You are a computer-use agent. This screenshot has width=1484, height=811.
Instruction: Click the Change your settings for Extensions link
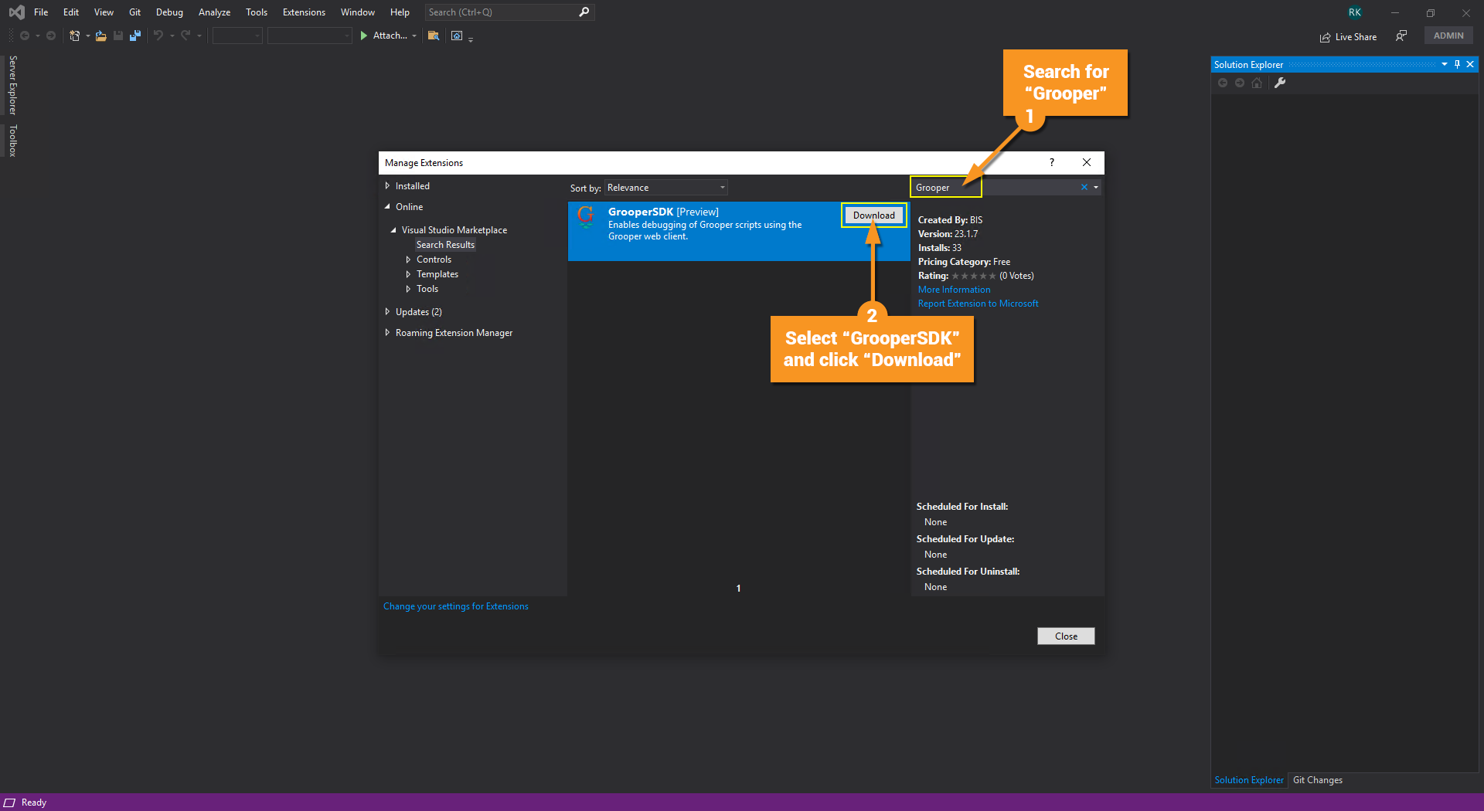pos(456,606)
